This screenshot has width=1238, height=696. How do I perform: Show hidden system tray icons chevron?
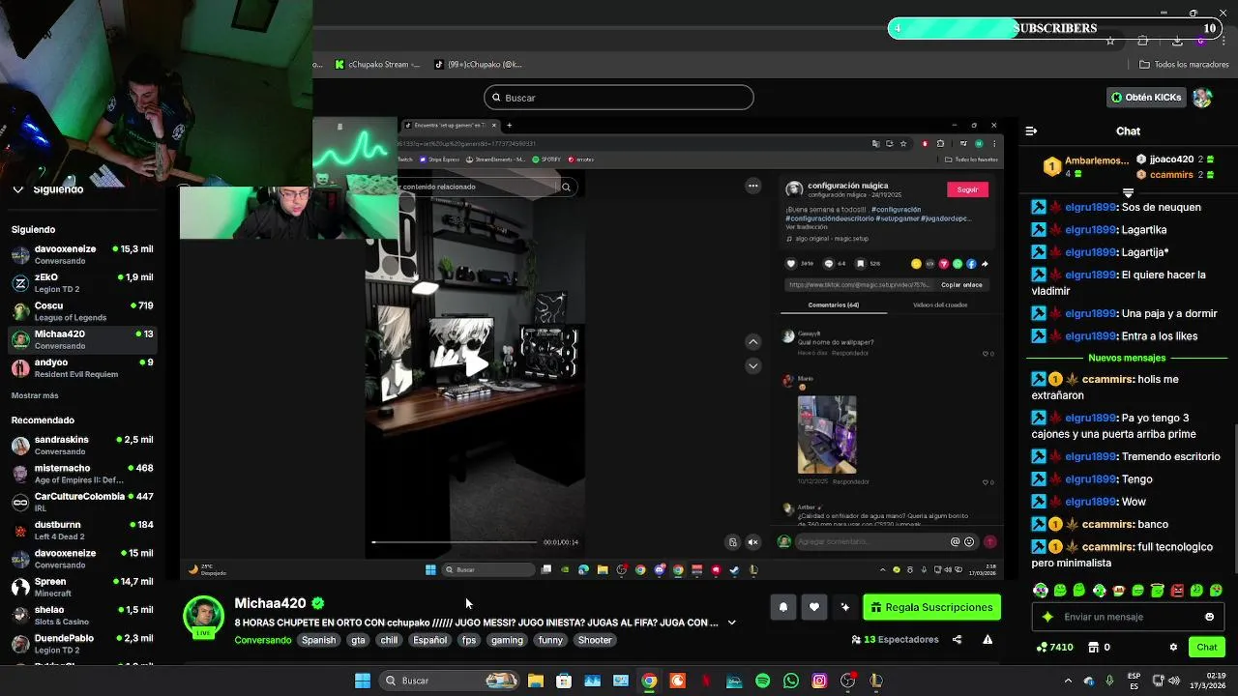[x=1068, y=681]
